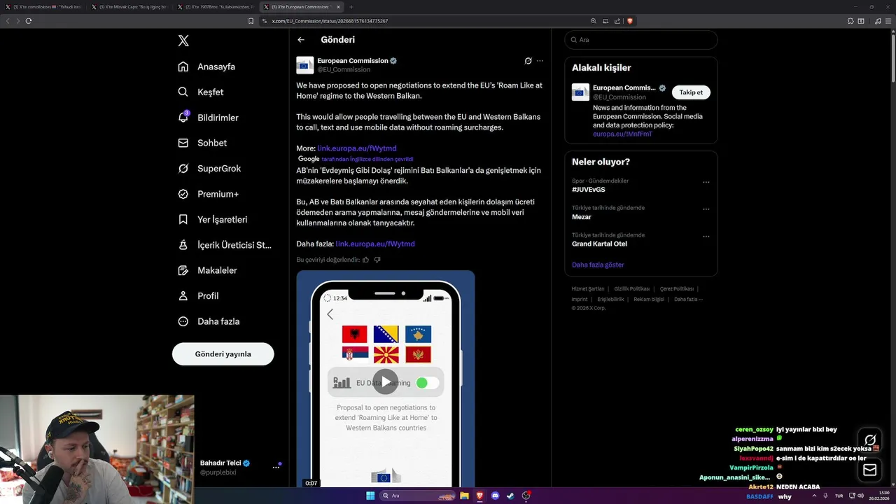Go back using Gönderi back arrow
Viewport: 896px width, 504px height.
point(301,40)
